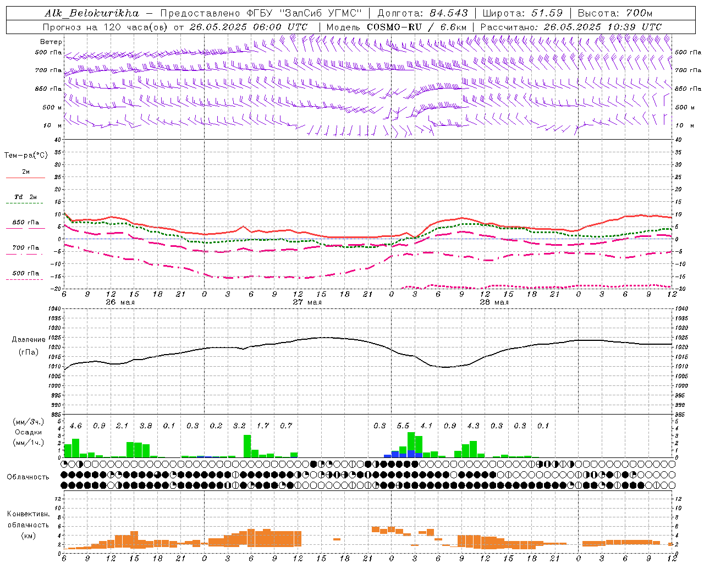The image size is (704, 563).
Task: Click the 27 мая date label
Action: point(307,302)
